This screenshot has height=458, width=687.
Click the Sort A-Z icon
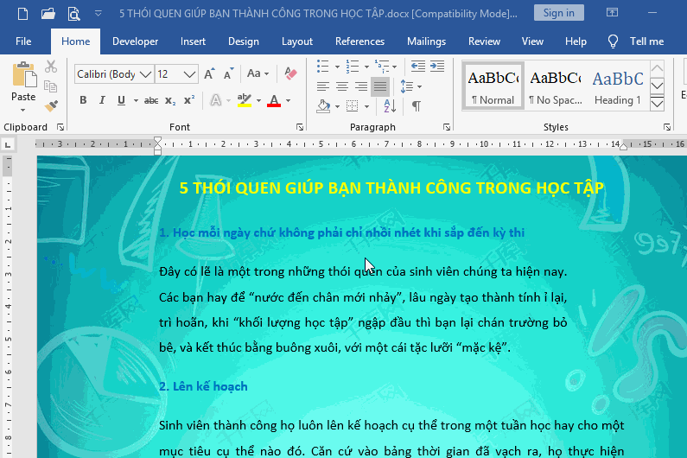click(x=390, y=106)
